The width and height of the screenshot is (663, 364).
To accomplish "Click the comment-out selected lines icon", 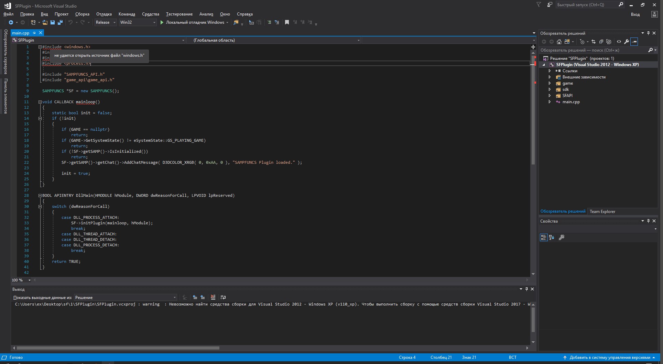I will click(x=269, y=22).
